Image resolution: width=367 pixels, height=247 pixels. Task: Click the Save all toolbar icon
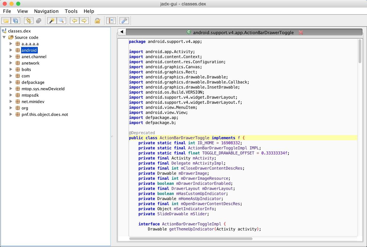click(x=15, y=21)
